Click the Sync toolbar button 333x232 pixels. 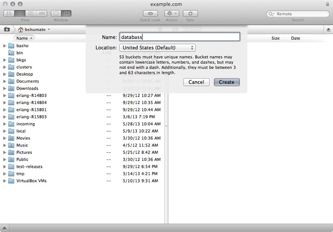click(x=190, y=13)
